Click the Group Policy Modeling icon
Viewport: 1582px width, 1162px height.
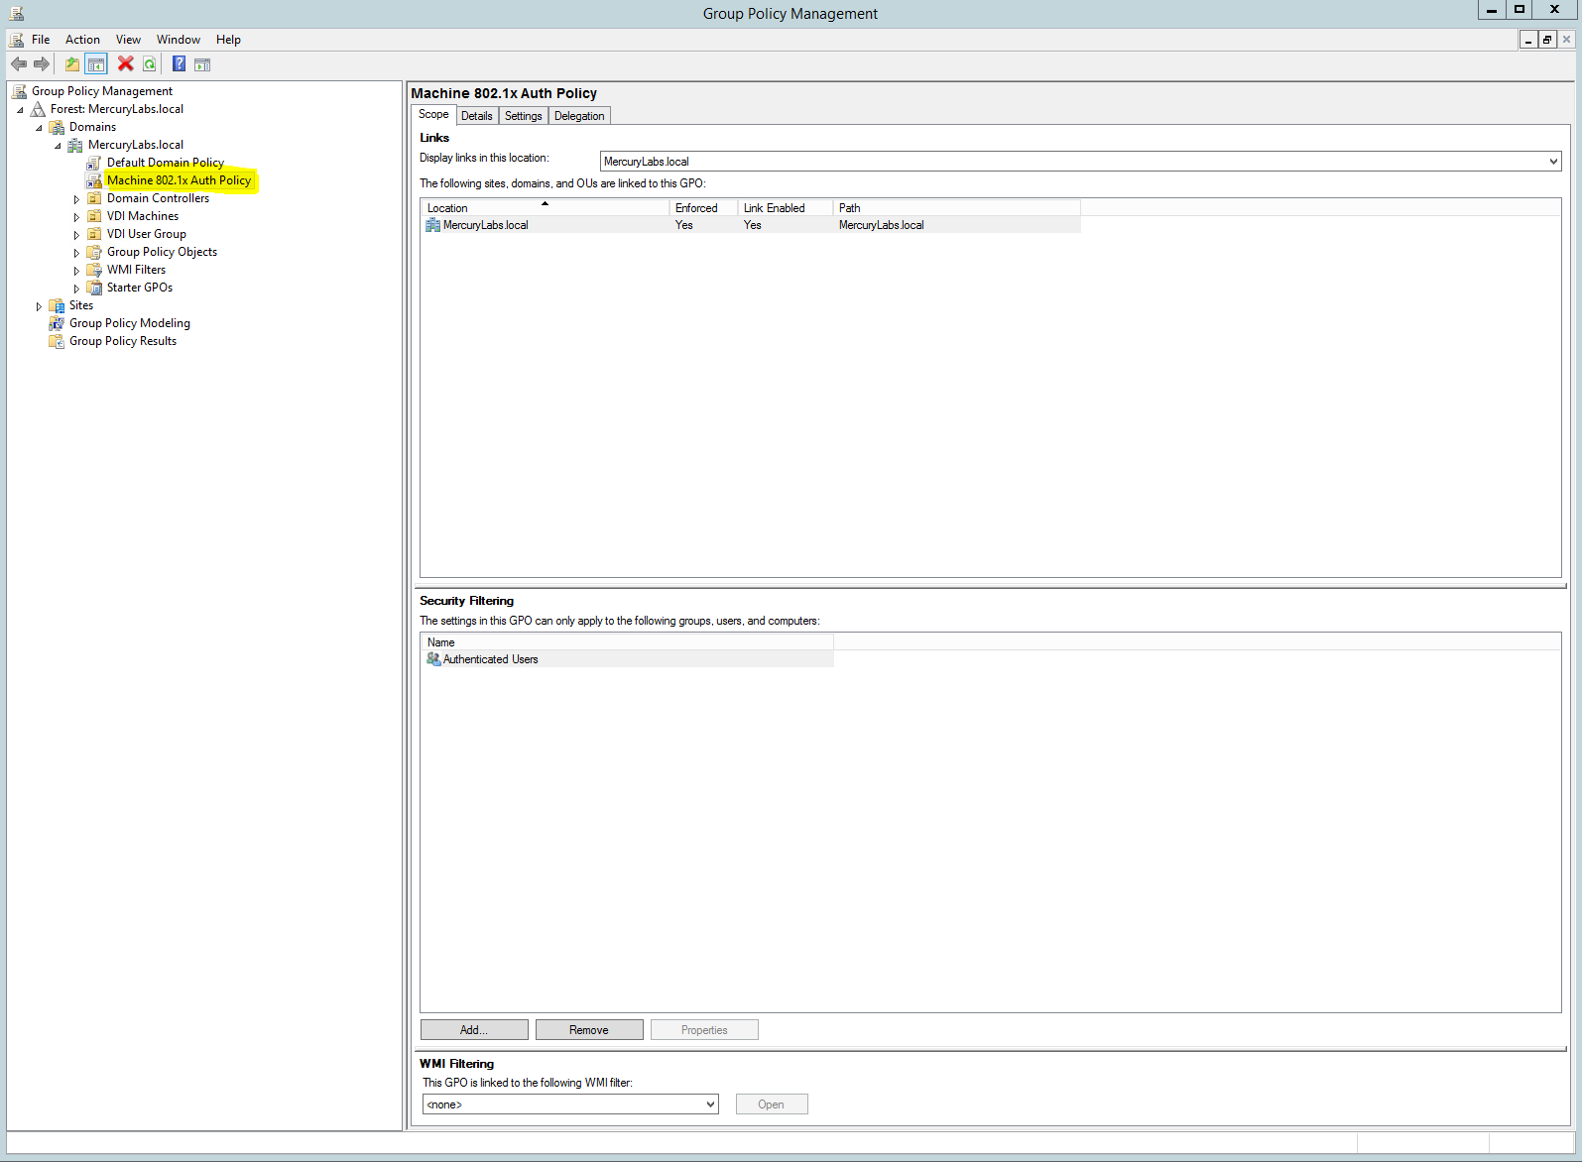tap(58, 323)
